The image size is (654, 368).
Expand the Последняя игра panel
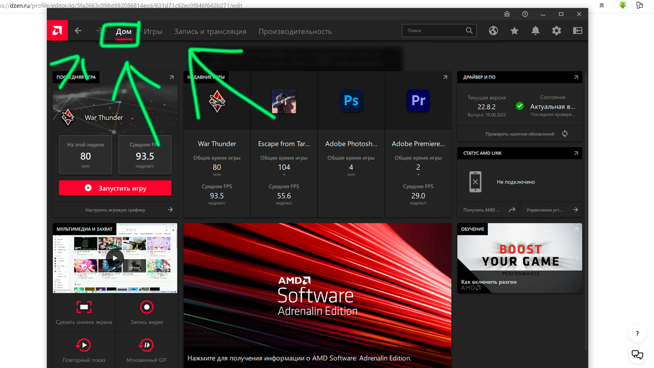(172, 77)
